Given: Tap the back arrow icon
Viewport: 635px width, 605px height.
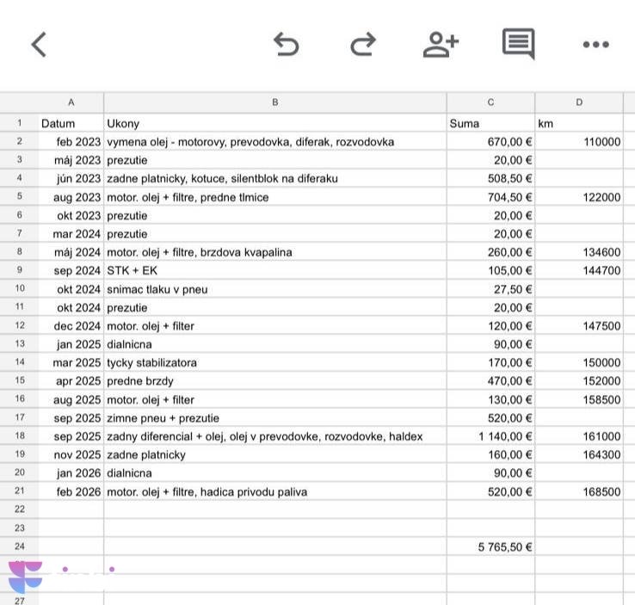Looking at the screenshot, I should tap(39, 44).
